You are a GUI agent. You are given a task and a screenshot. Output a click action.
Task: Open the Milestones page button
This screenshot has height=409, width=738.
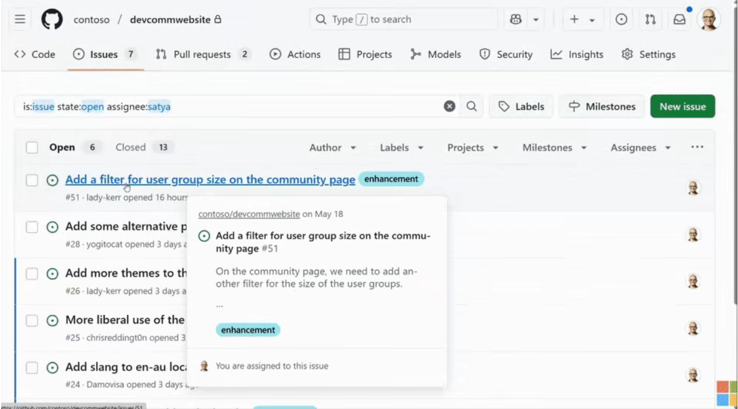pyautogui.click(x=602, y=107)
